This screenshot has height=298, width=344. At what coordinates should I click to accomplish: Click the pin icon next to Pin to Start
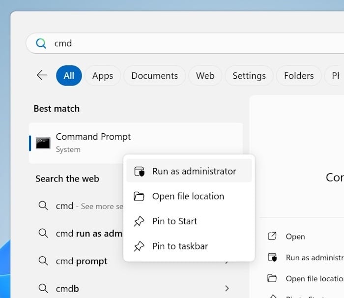(x=139, y=222)
